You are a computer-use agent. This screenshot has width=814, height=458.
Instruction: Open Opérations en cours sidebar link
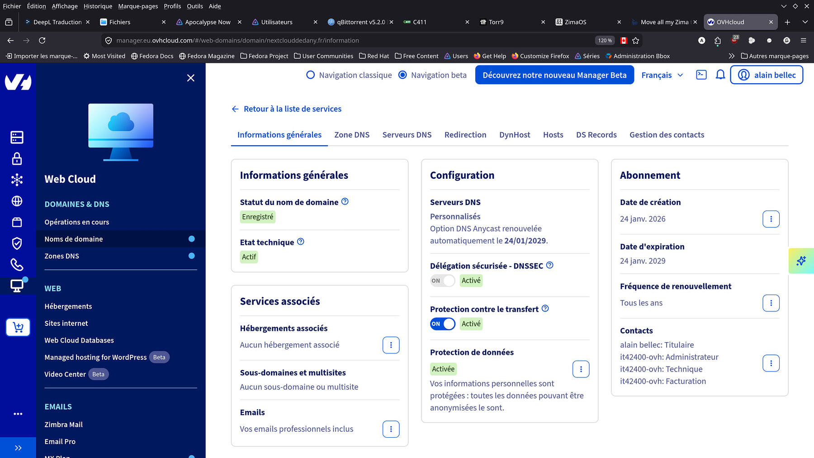[x=77, y=222]
